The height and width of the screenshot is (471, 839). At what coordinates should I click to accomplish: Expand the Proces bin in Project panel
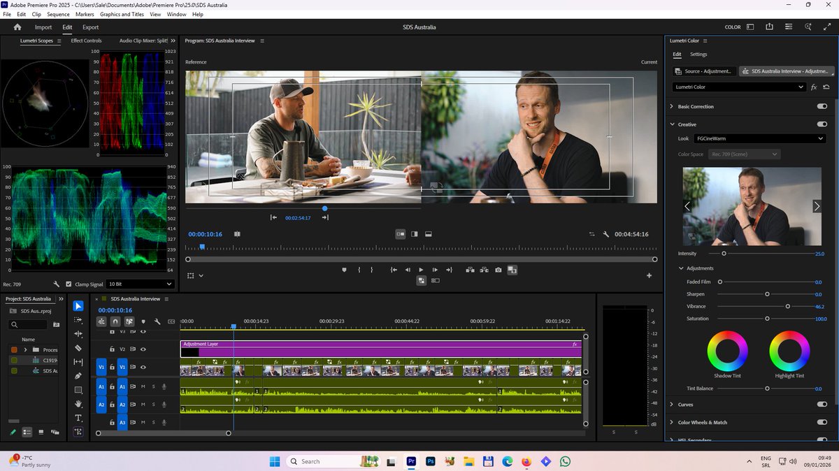click(26, 349)
